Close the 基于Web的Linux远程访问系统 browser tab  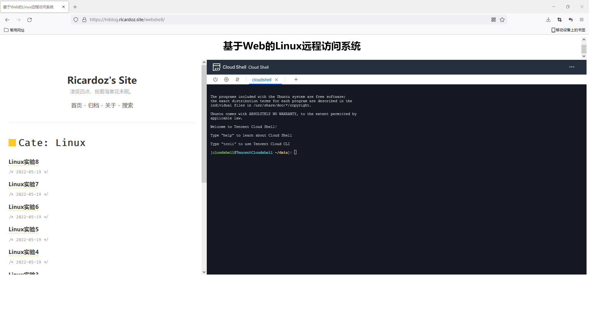click(x=64, y=7)
